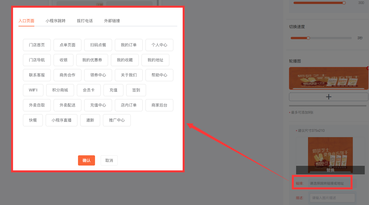The image size is (369, 205).
Task: Click the horizontal scrollbar under carousel list
Action: tap(328, 106)
